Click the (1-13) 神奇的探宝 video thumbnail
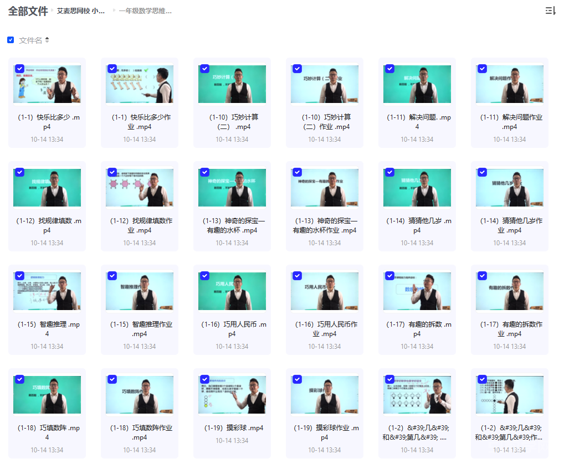 [232, 187]
